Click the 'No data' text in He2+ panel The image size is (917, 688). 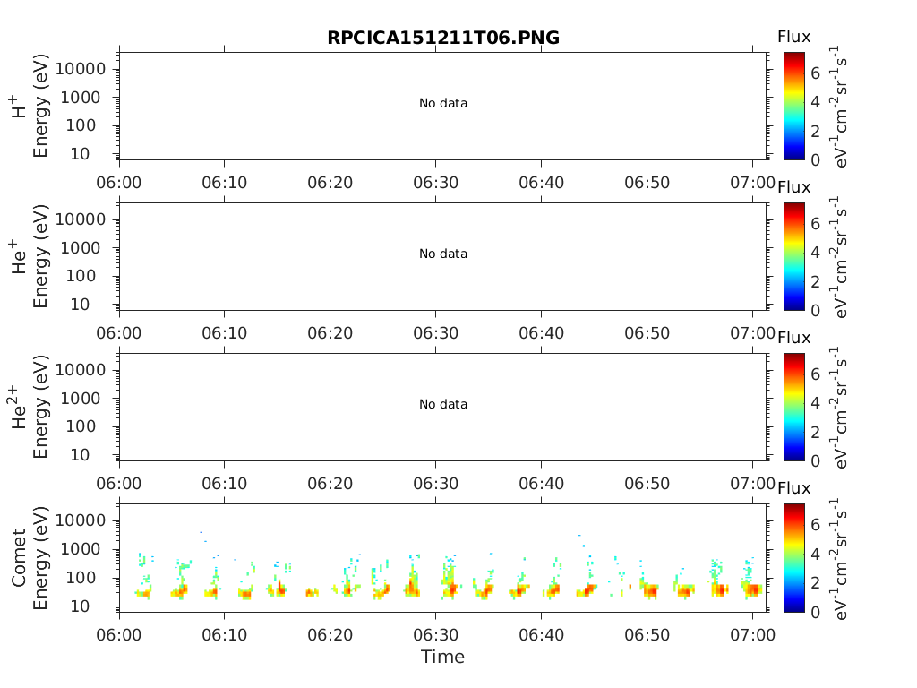point(442,404)
